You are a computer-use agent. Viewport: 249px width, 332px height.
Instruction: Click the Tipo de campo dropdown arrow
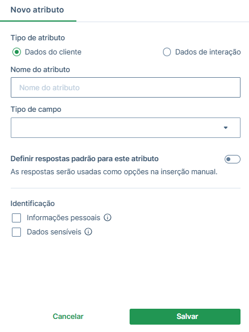(226, 128)
